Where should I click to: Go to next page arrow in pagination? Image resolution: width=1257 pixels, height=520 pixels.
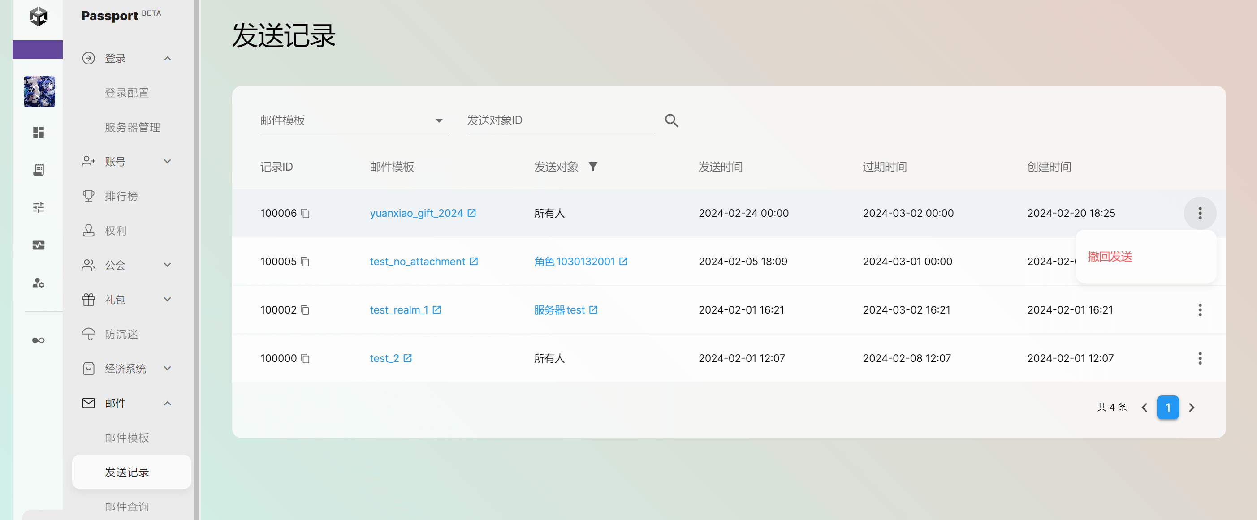pyautogui.click(x=1191, y=407)
